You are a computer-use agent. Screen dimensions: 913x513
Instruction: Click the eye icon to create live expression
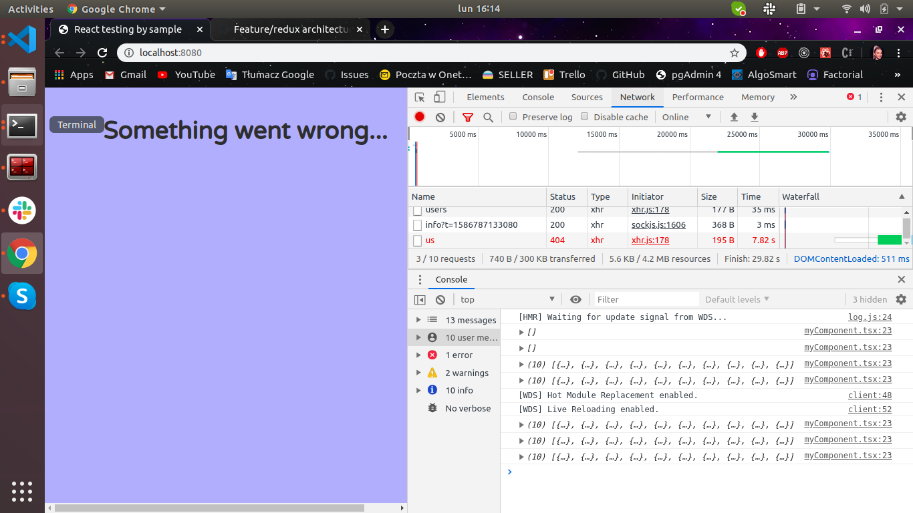[x=575, y=299]
